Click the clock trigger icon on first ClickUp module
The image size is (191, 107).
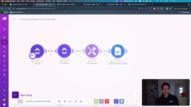pos(33,56)
